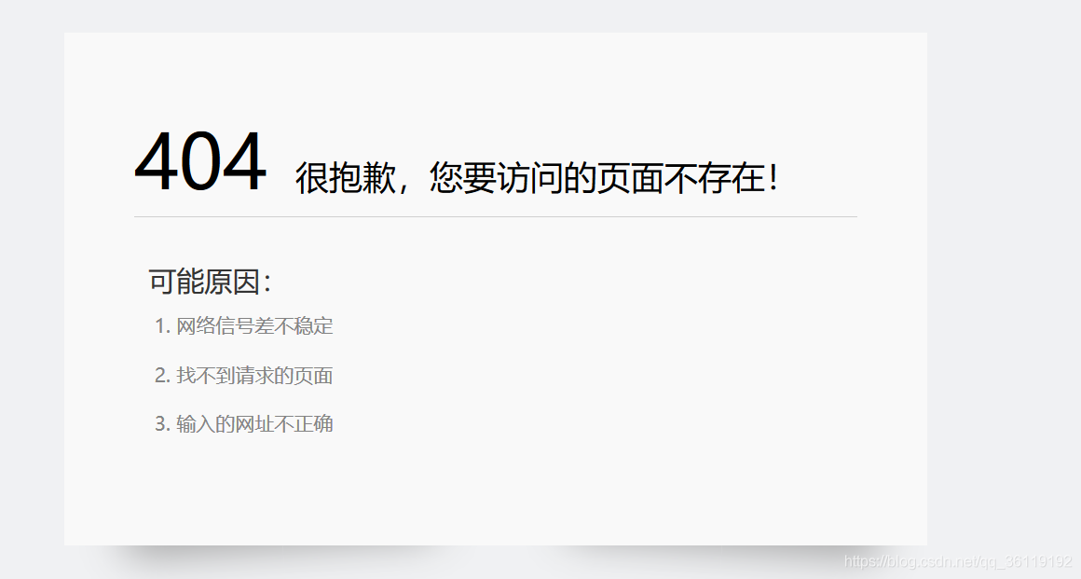1081x579 pixels.
Task: Click the 很抱歉 text in the heading
Action: (x=346, y=178)
